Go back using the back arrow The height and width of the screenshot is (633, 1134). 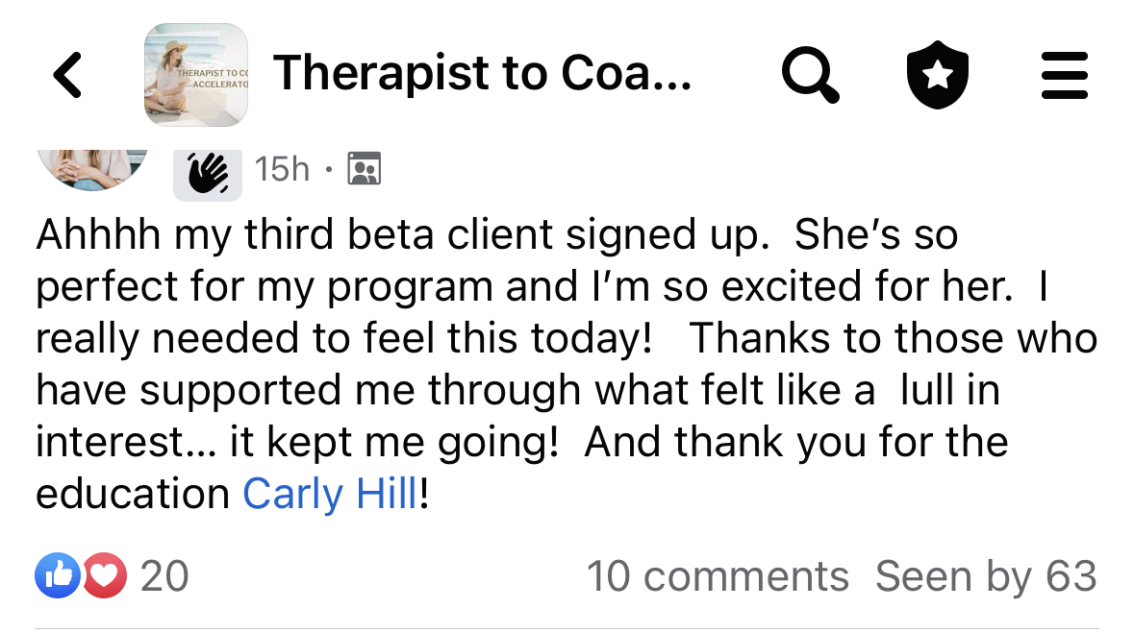pos(67,74)
